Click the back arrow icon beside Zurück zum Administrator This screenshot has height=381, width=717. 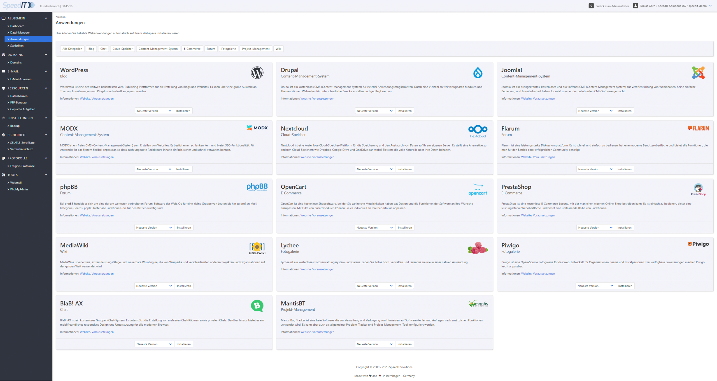(591, 6)
